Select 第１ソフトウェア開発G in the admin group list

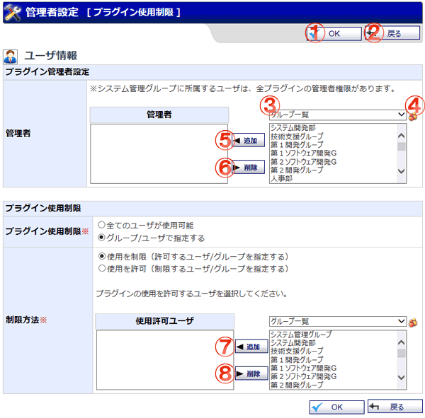[304, 153]
